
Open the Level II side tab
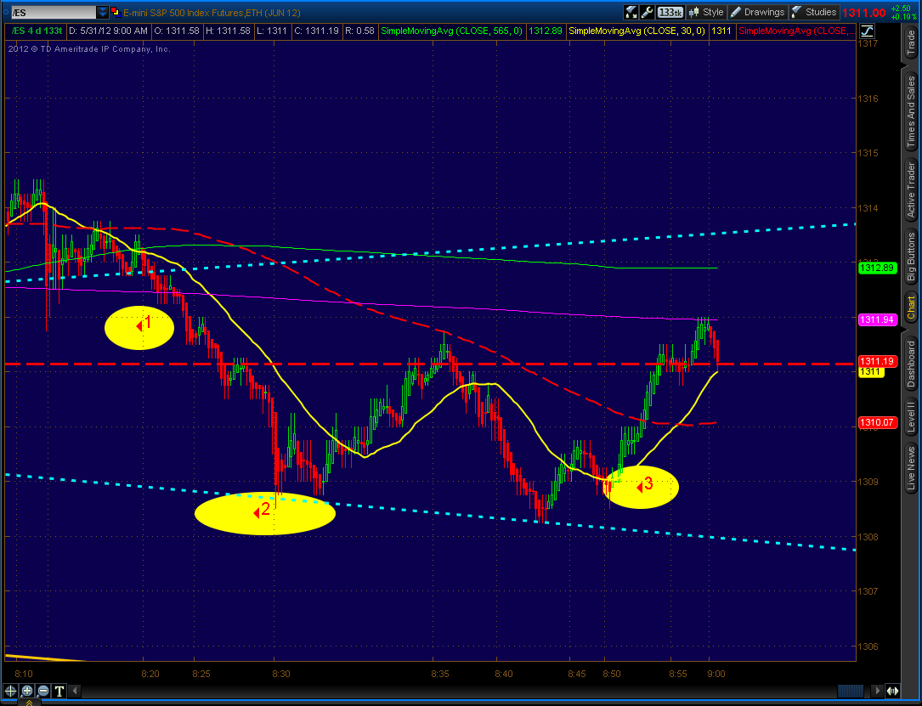click(911, 417)
